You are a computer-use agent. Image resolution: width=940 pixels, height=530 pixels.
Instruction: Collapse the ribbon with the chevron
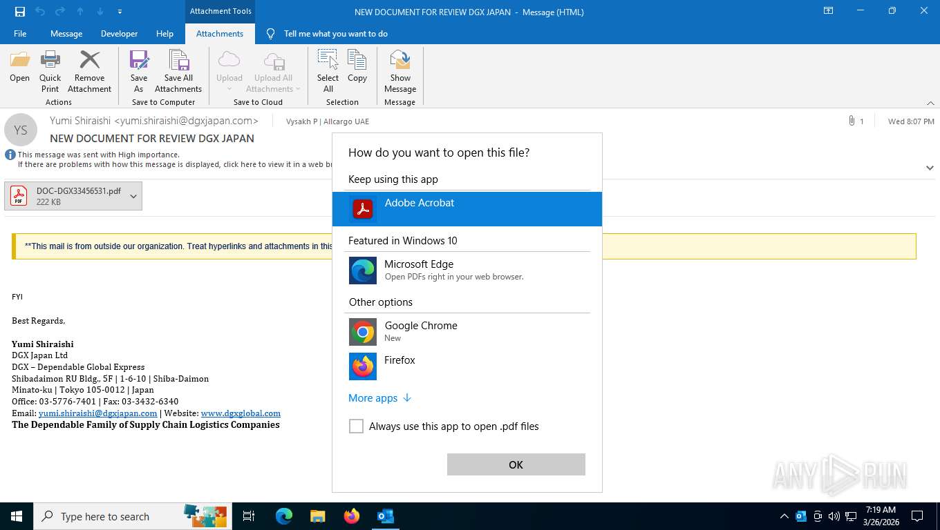(930, 103)
